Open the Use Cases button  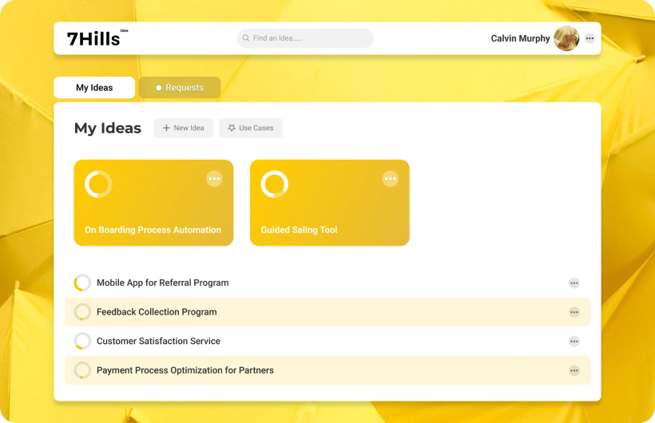click(251, 128)
